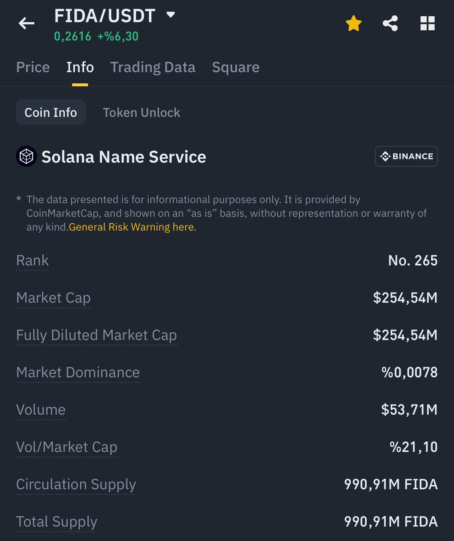Screen dimensions: 454x541
Task: Tap the Market Dominance label
Action: pos(78,372)
